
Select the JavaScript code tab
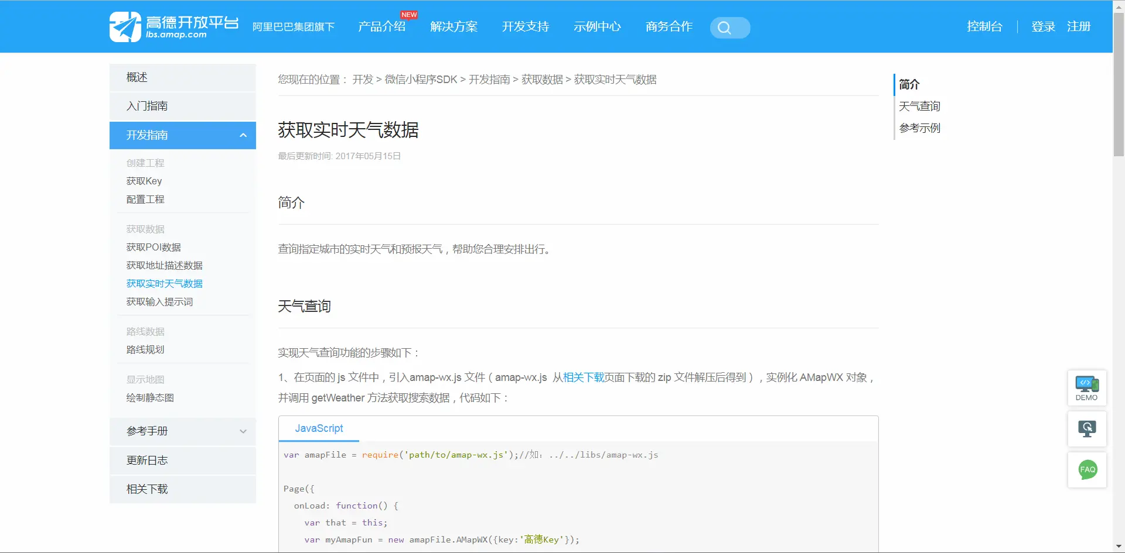point(319,428)
